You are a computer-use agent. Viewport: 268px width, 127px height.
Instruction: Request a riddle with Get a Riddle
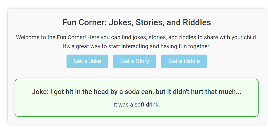184,61
